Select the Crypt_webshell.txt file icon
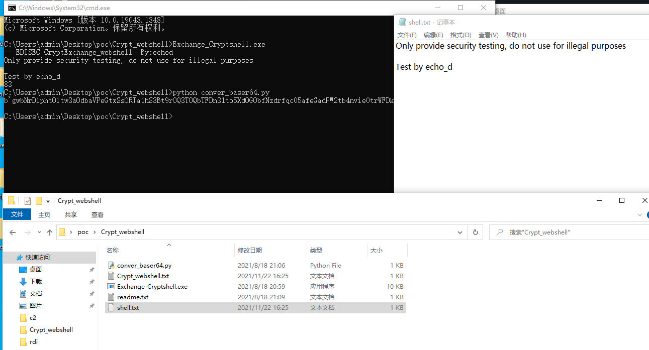649x350 pixels. pyautogui.click(x=112, y=276)
